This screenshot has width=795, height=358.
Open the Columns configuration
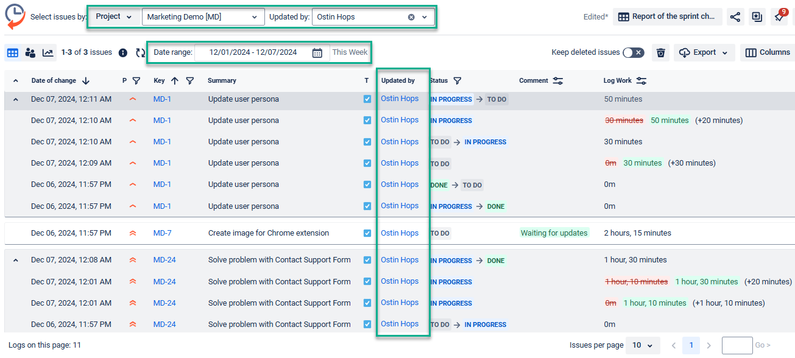pos(767,53)
